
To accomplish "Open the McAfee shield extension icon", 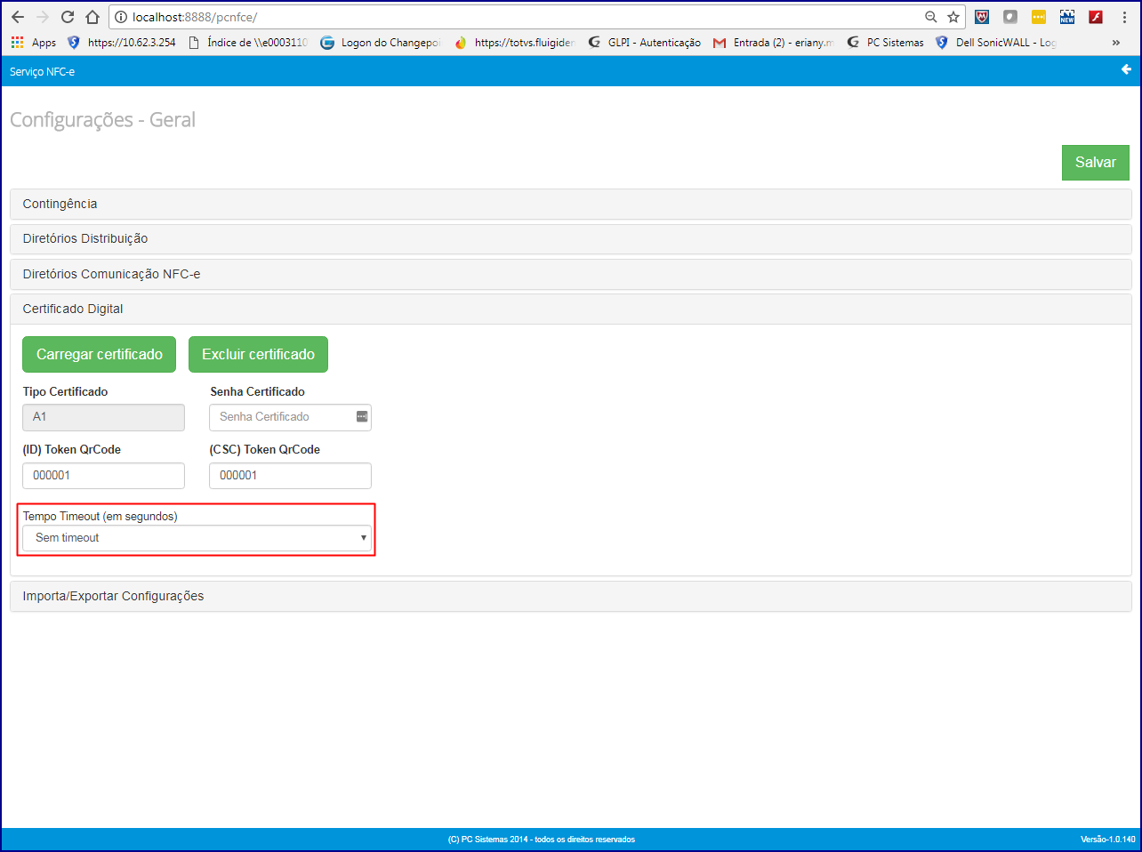I will point(982,17).
